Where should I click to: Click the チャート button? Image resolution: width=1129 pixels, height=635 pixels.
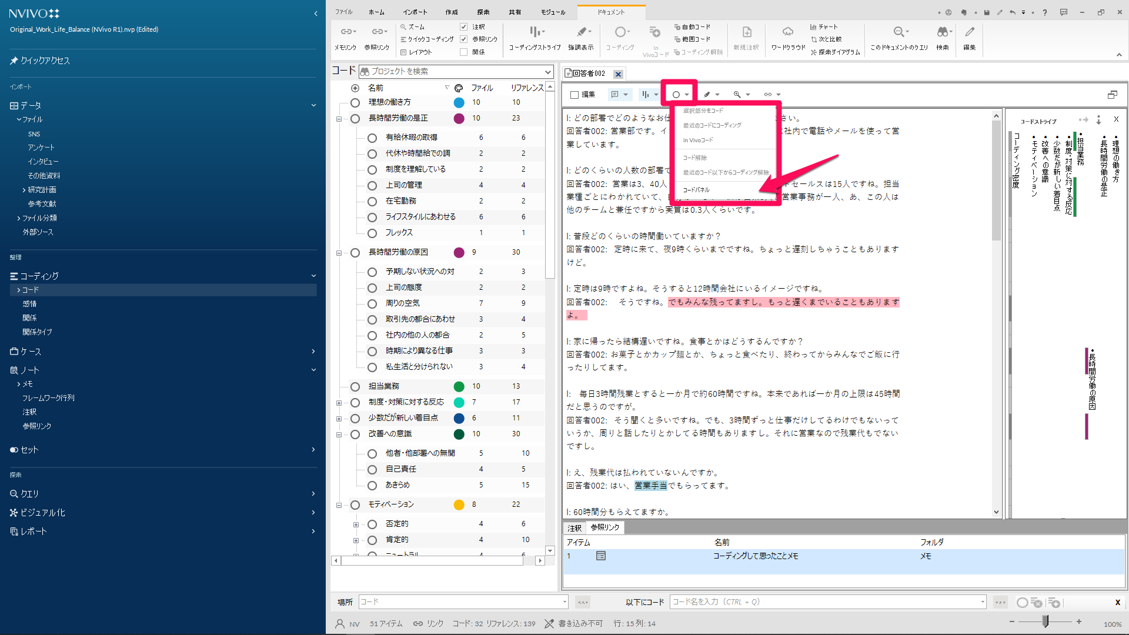[824, 27]
